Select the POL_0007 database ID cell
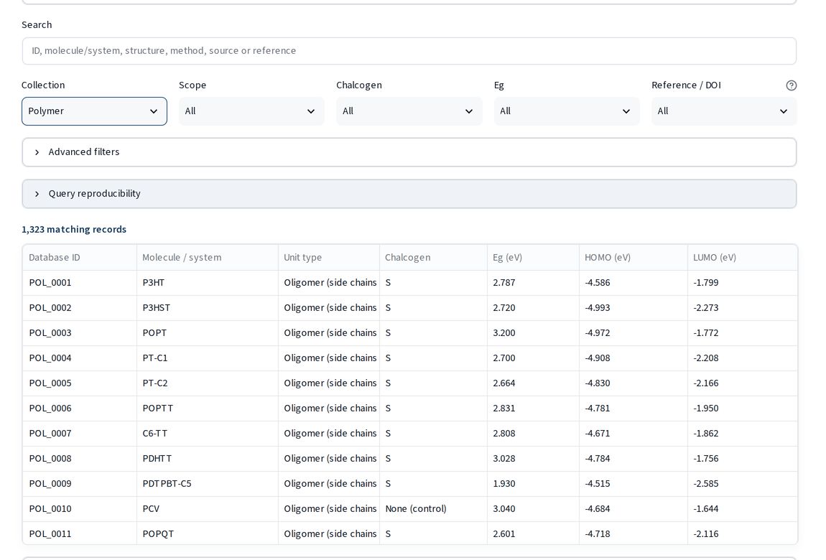This screenshot has height=560, width=826. pos(80,434)
